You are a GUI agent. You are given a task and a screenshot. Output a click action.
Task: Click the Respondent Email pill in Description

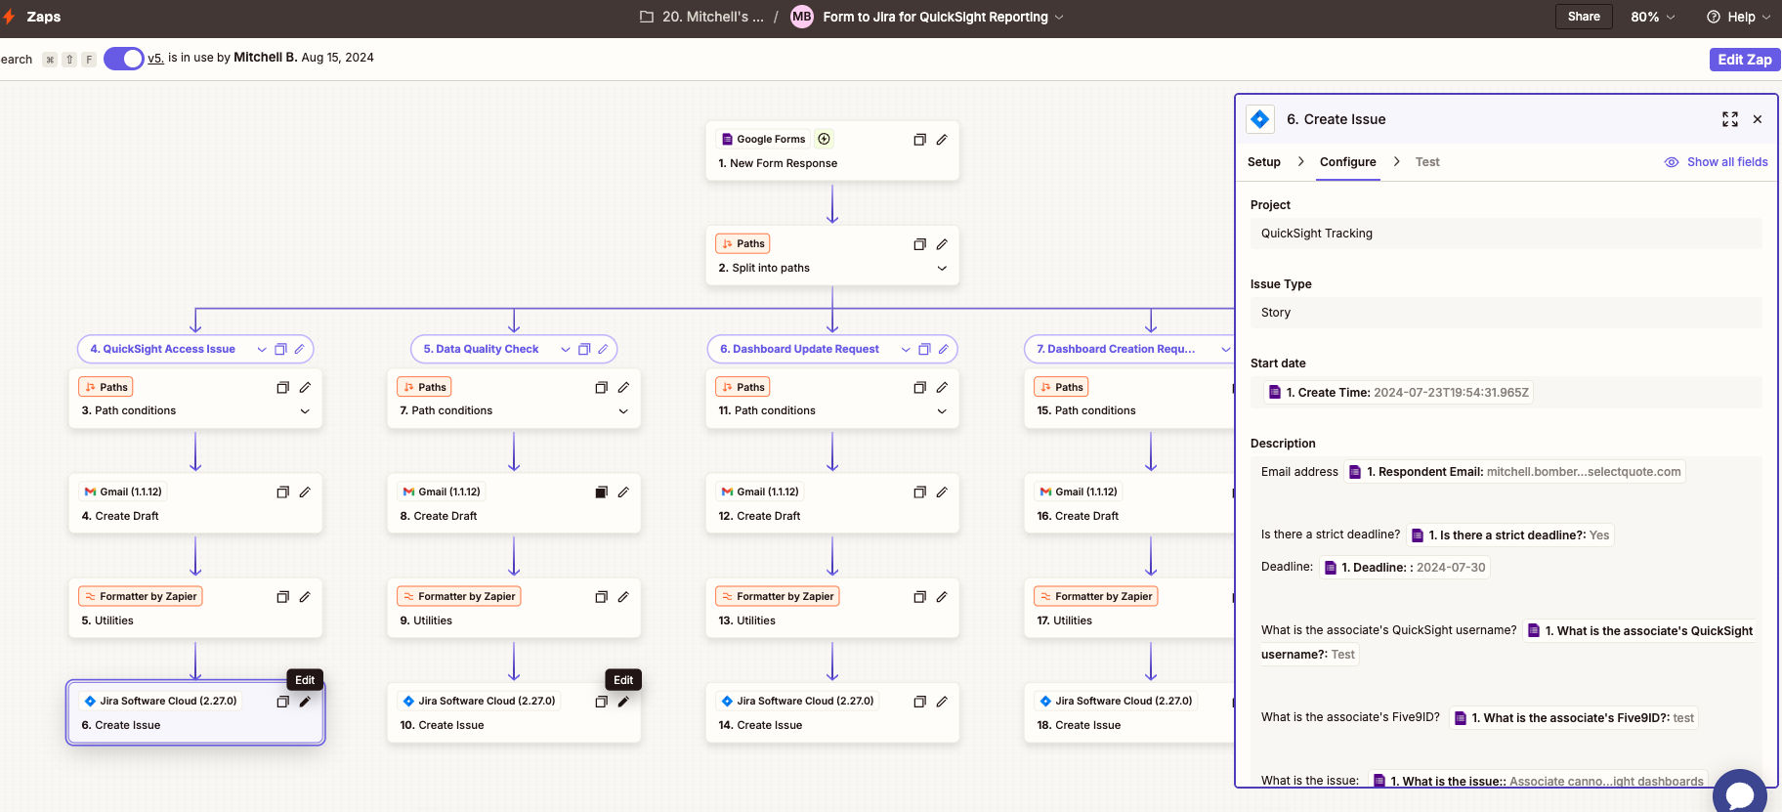[x=1515, y=472]
